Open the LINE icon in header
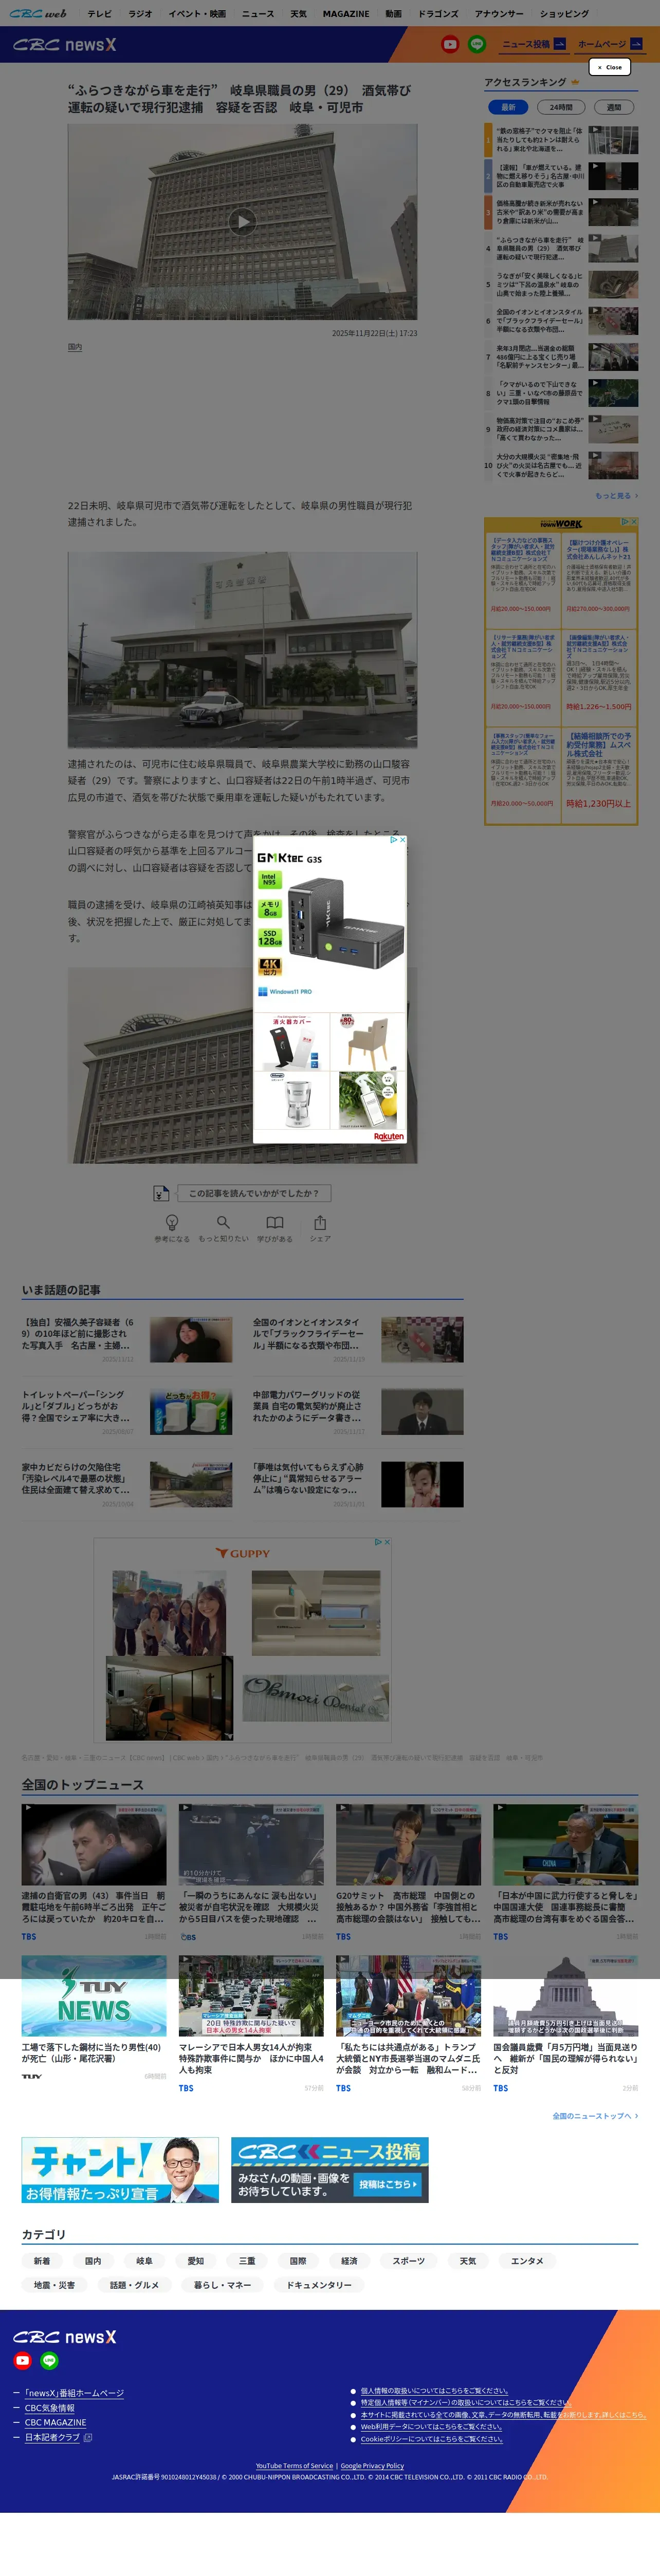Image resolution: width=660 pixels, height=2576 pixels. pos(477,44)
